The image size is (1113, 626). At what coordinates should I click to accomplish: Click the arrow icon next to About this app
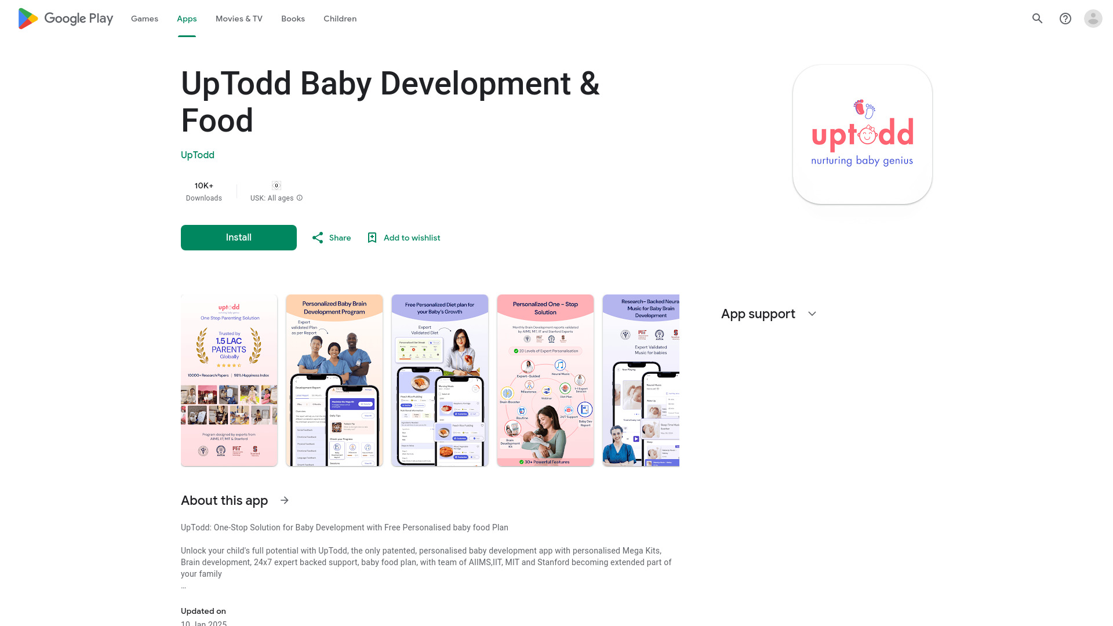285,500
